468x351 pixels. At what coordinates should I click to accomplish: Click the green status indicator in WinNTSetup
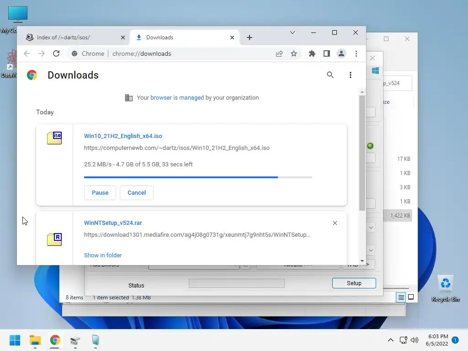[x=370, y=146]
